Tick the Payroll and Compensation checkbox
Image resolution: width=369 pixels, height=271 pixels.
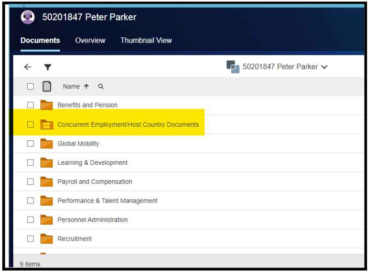coord(30,182)
